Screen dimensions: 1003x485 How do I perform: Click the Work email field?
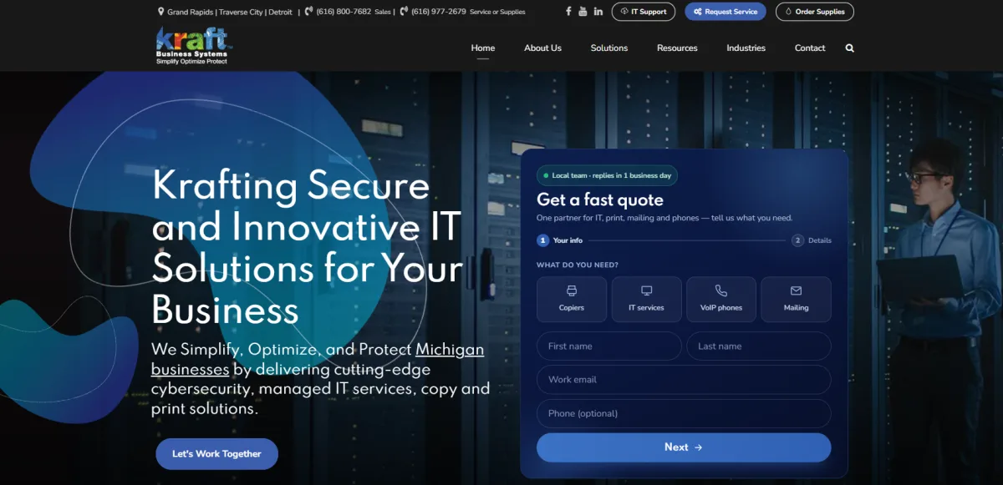click(x=684, y=380)
